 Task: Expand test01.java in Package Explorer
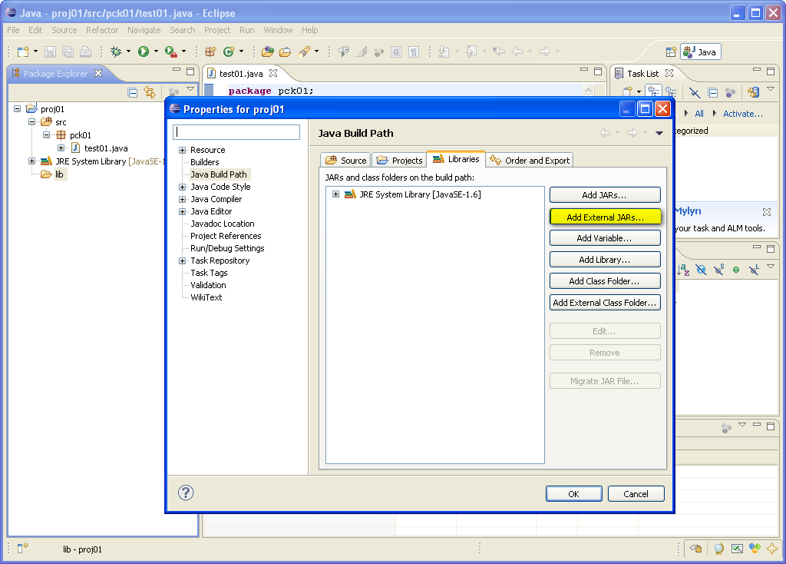pyautogui.click(x=61, y=148)
